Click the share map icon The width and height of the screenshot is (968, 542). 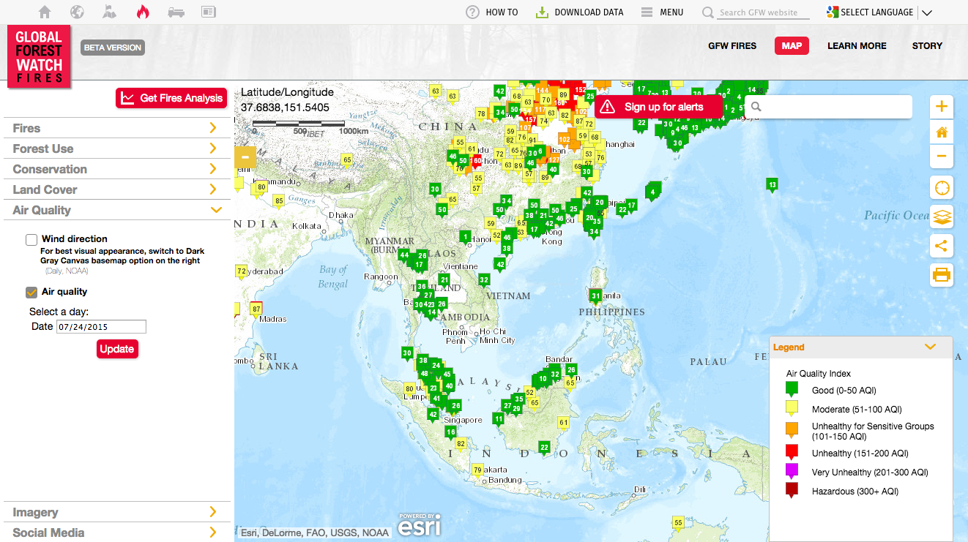[x=941, y=246]
